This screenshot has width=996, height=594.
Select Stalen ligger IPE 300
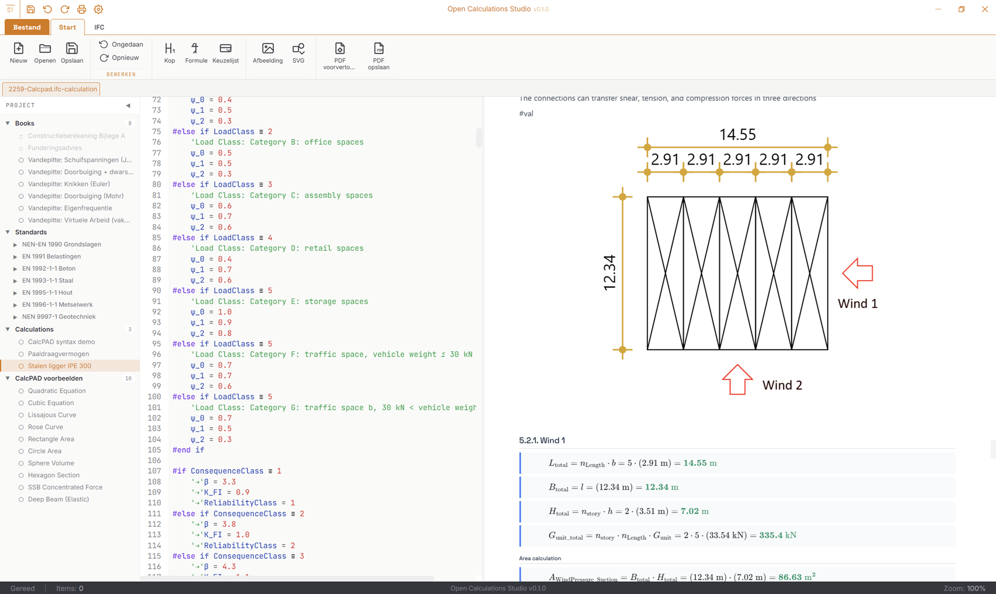[70, 366]
